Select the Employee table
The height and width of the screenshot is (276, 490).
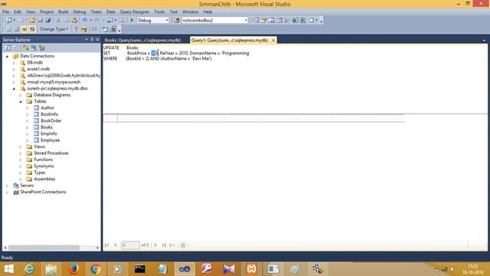(x=50, y=140)
